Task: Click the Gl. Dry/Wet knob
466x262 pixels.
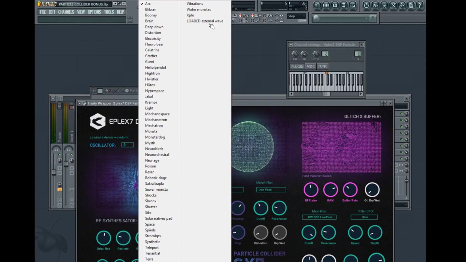Action: point(372,190)
